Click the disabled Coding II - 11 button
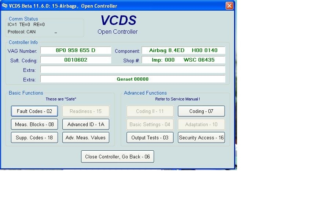Image resolution: width=317 pixels, height=198 pixels. click(150, 111)
